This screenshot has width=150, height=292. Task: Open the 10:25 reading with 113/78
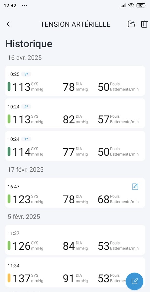point(75,81)
